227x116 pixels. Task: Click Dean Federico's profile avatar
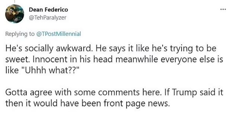tap(14, 14)
